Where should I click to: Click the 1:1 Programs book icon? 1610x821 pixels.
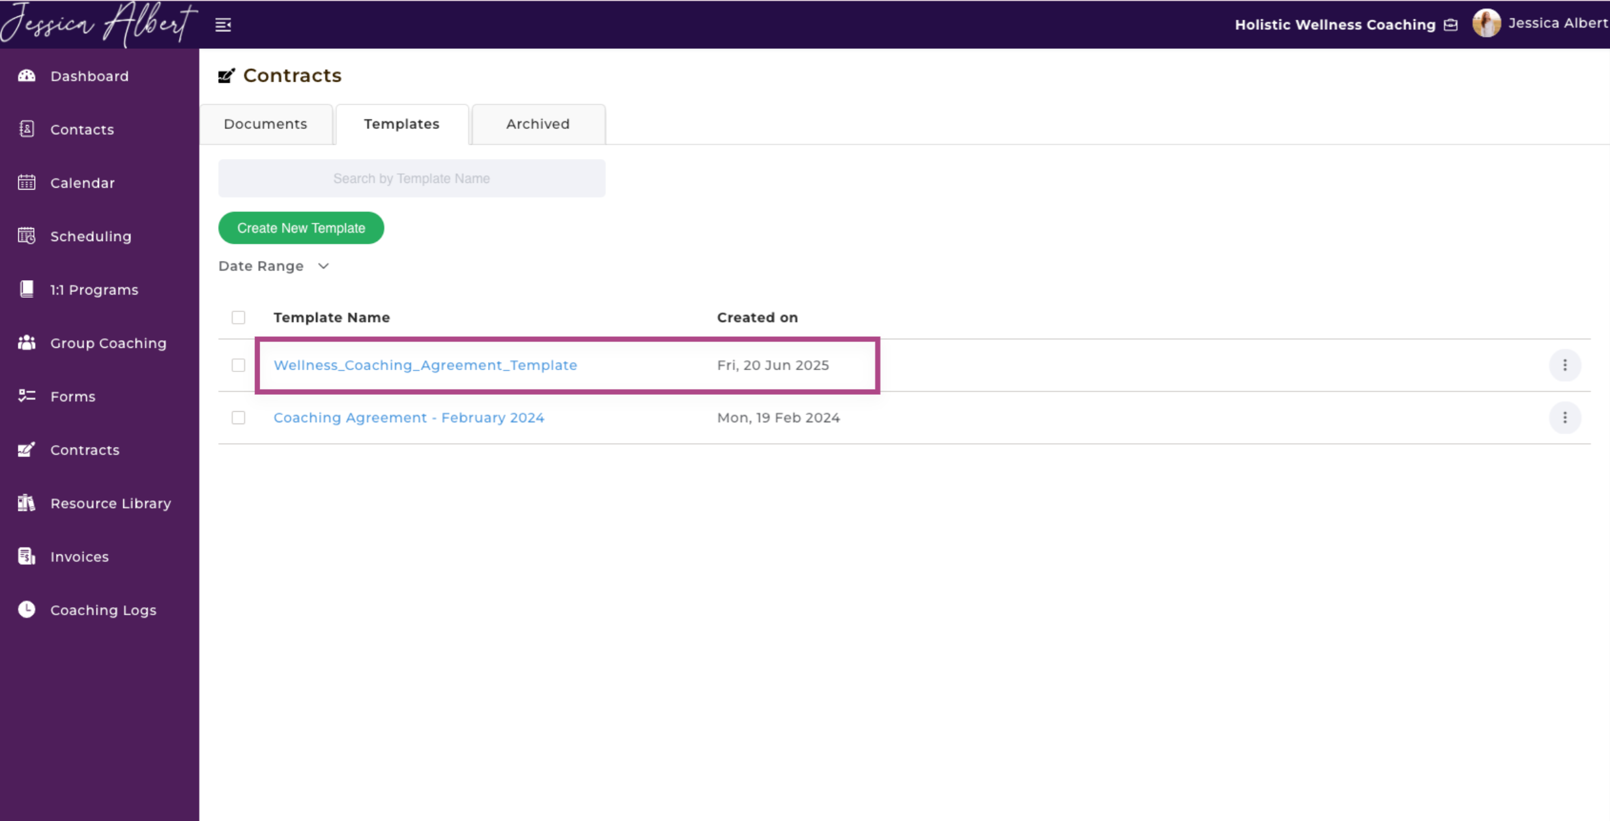pos(27,289)
